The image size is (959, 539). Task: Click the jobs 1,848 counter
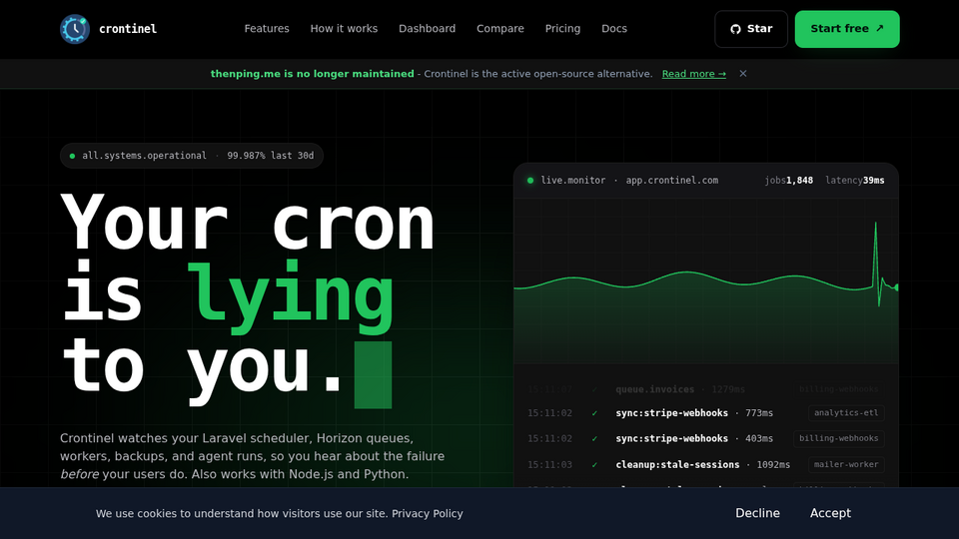coord(788,181)
